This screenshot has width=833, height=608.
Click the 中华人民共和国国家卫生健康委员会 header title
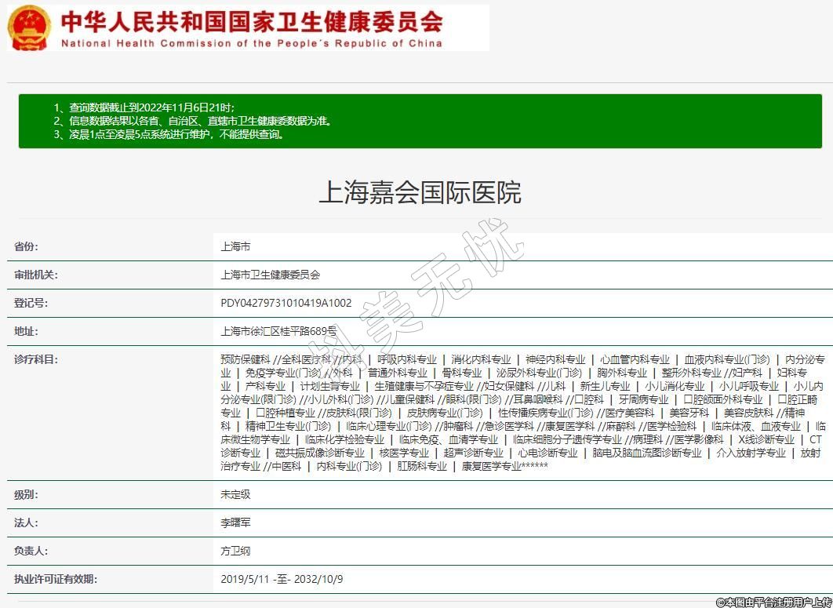point(251,20)
